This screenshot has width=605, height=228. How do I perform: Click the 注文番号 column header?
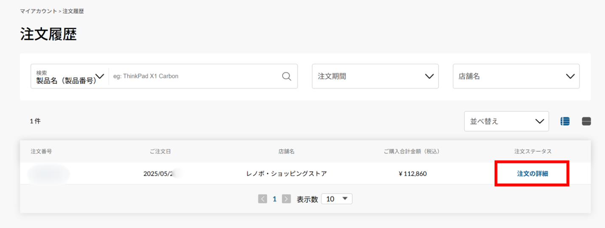pos(41,152)
